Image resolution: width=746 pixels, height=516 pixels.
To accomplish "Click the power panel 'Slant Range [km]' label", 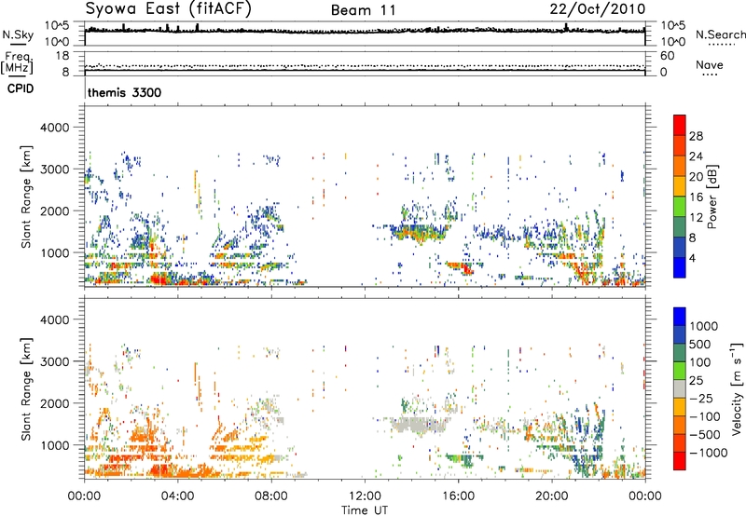I will (x=26, y=197).
